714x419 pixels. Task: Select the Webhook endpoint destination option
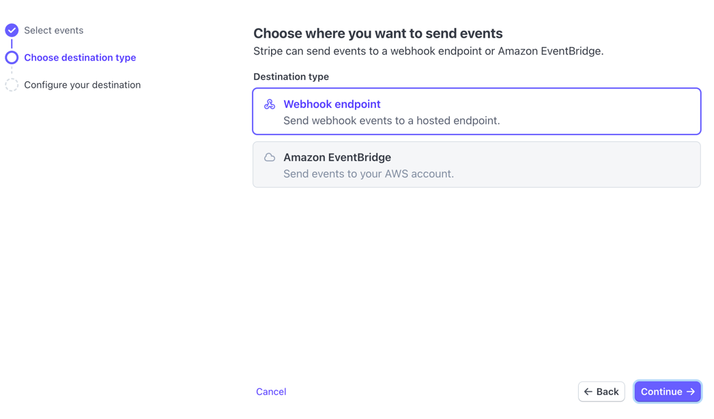click(x=476, y=111)
